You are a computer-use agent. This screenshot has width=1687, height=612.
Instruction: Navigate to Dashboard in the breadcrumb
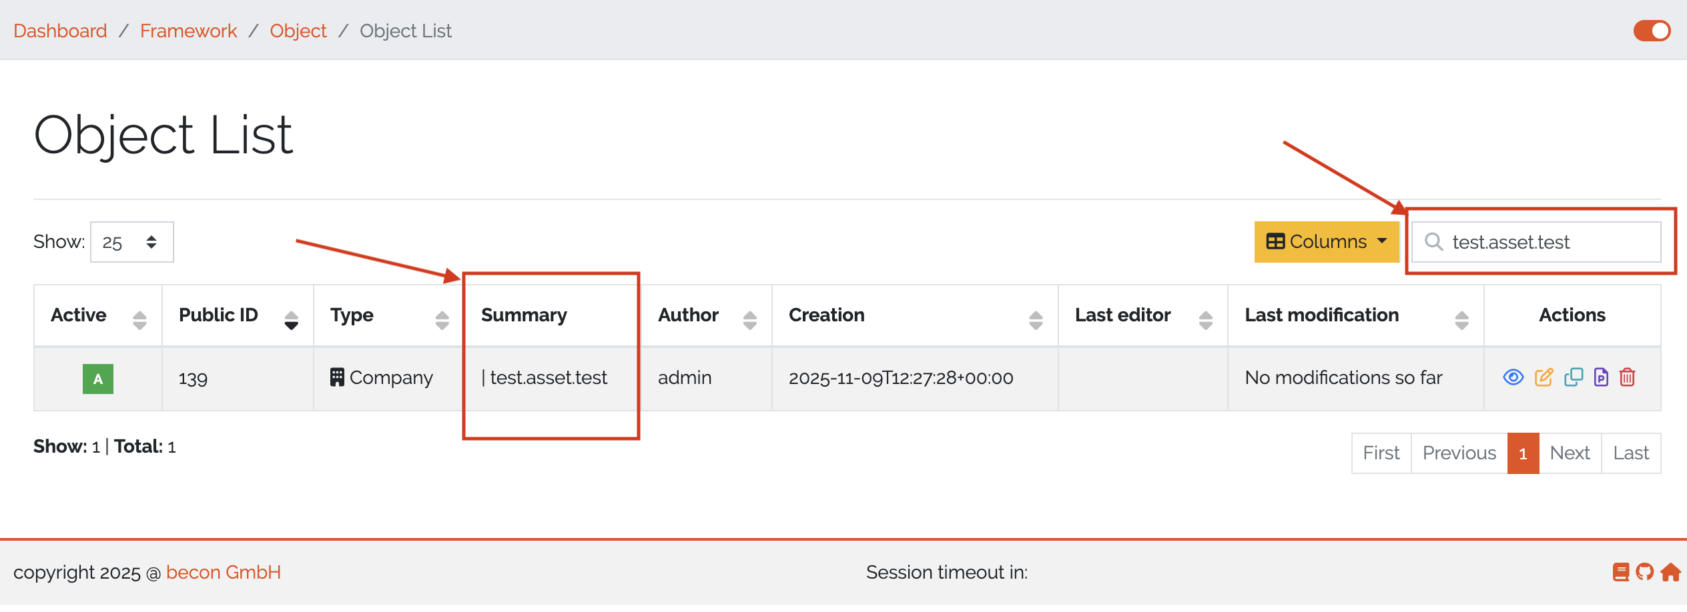click(x=60, y=31)
